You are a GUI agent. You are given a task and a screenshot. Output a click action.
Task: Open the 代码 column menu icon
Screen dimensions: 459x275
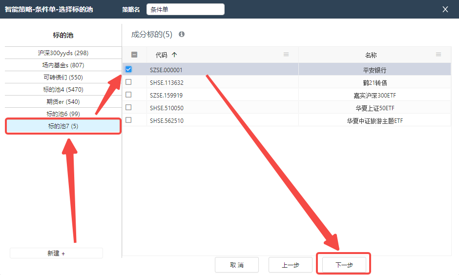(x=286, y=54)
